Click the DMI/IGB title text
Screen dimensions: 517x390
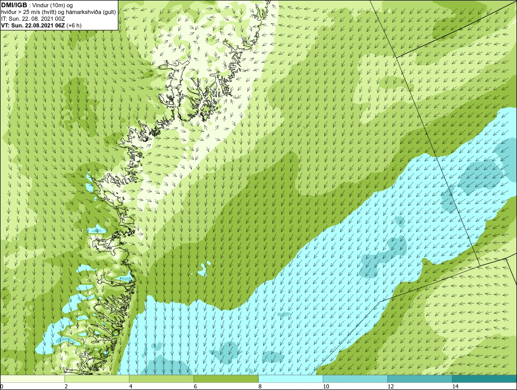pos(14,5)
